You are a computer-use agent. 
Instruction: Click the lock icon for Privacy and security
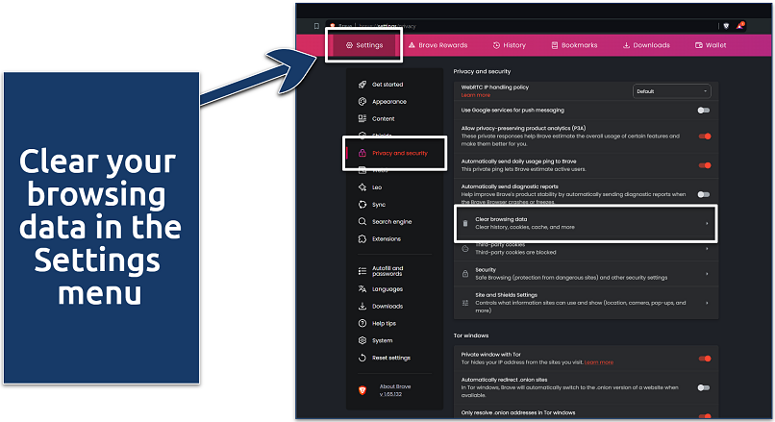362,153
